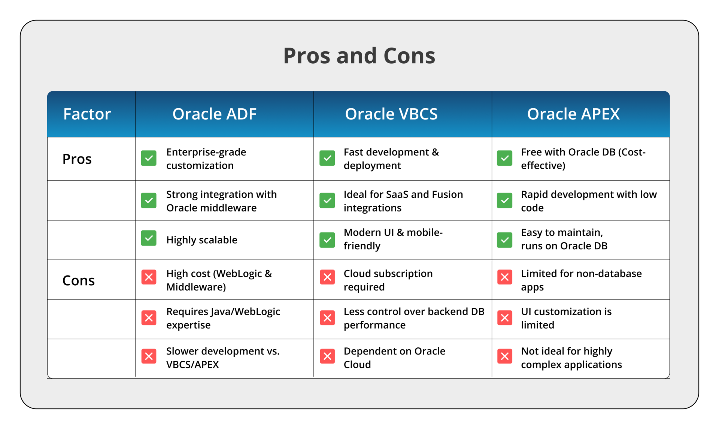
Task: Click the red X next to Requires Java/WebLogic expertise
Action: (x=149, y=318)
